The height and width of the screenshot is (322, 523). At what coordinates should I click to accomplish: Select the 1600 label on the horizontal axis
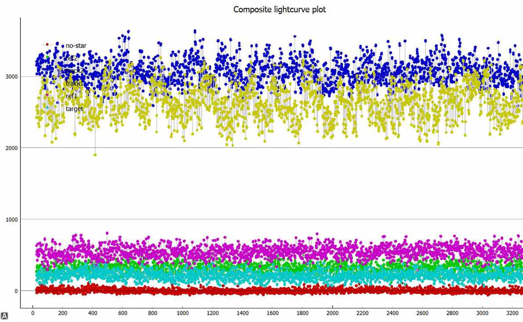[x=272, y=313]
